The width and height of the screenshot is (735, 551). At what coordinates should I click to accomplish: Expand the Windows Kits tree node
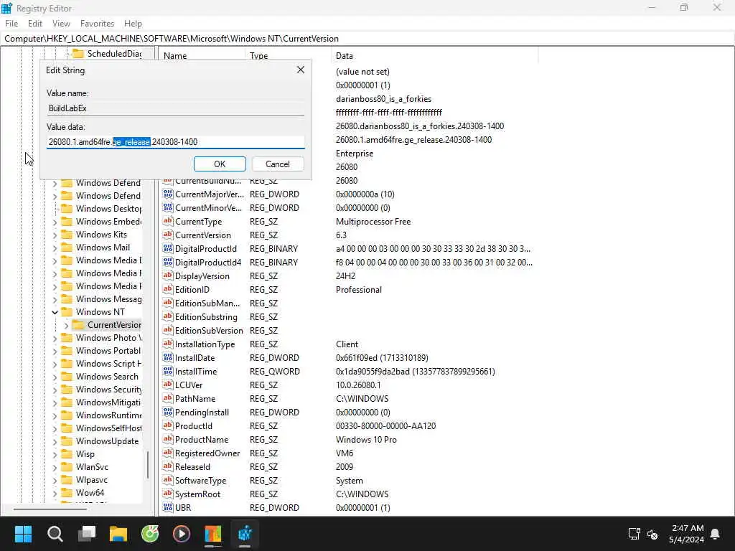pos(55,235)
